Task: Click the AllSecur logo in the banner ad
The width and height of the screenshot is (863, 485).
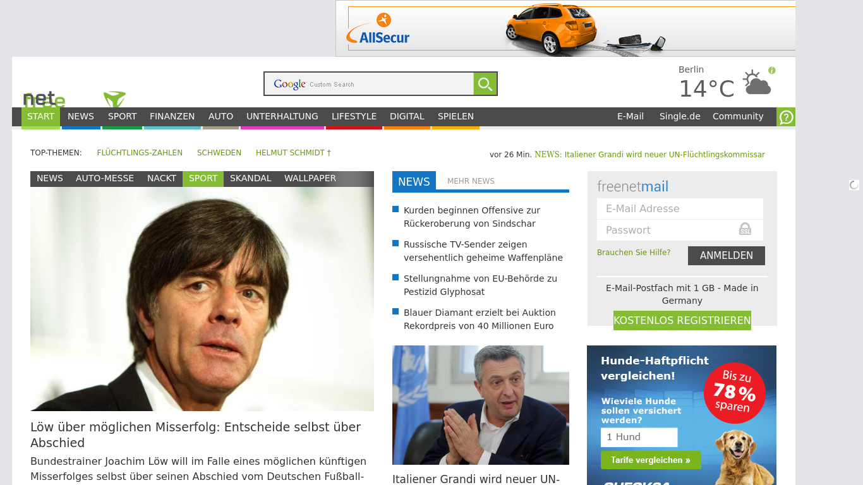Action: (378, 36)
